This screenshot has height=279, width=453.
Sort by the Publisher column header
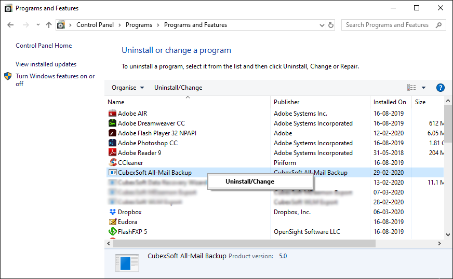(x=286, y=102)
